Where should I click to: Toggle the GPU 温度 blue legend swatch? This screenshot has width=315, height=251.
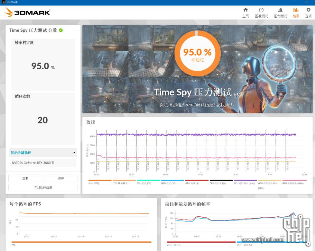click(x=172, y=180)
